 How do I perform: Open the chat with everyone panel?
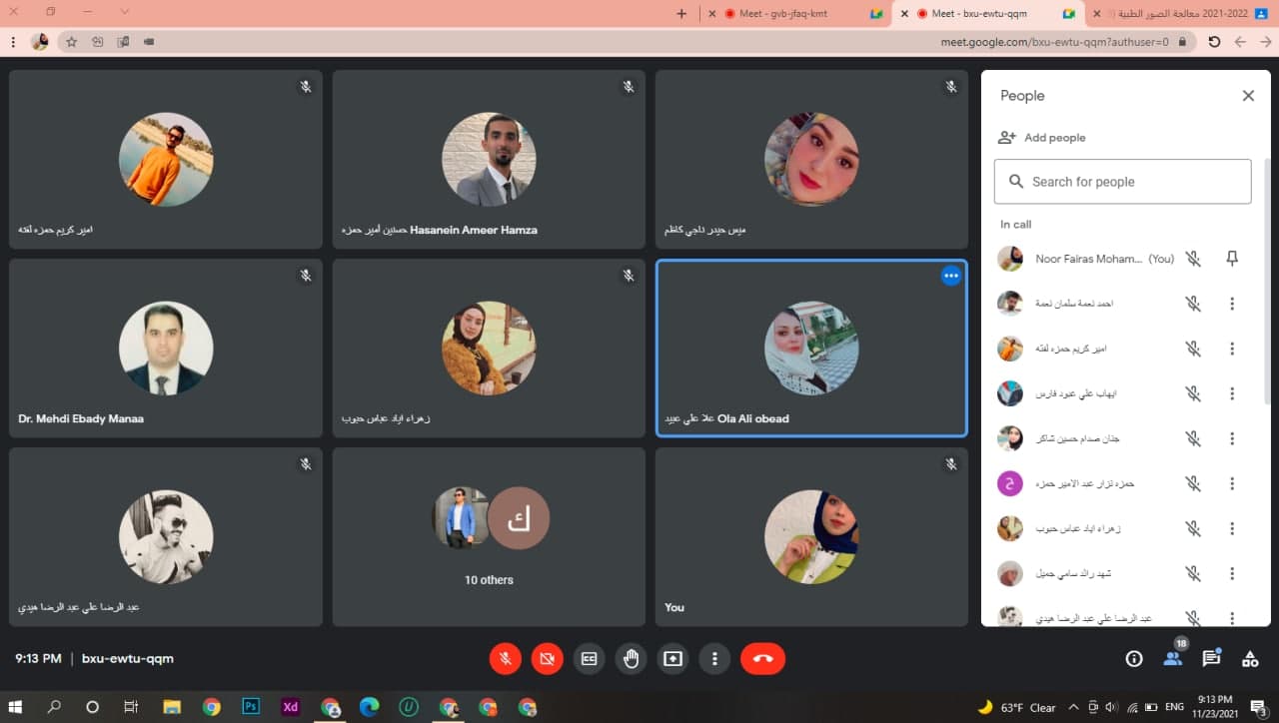coord(1211,659)
